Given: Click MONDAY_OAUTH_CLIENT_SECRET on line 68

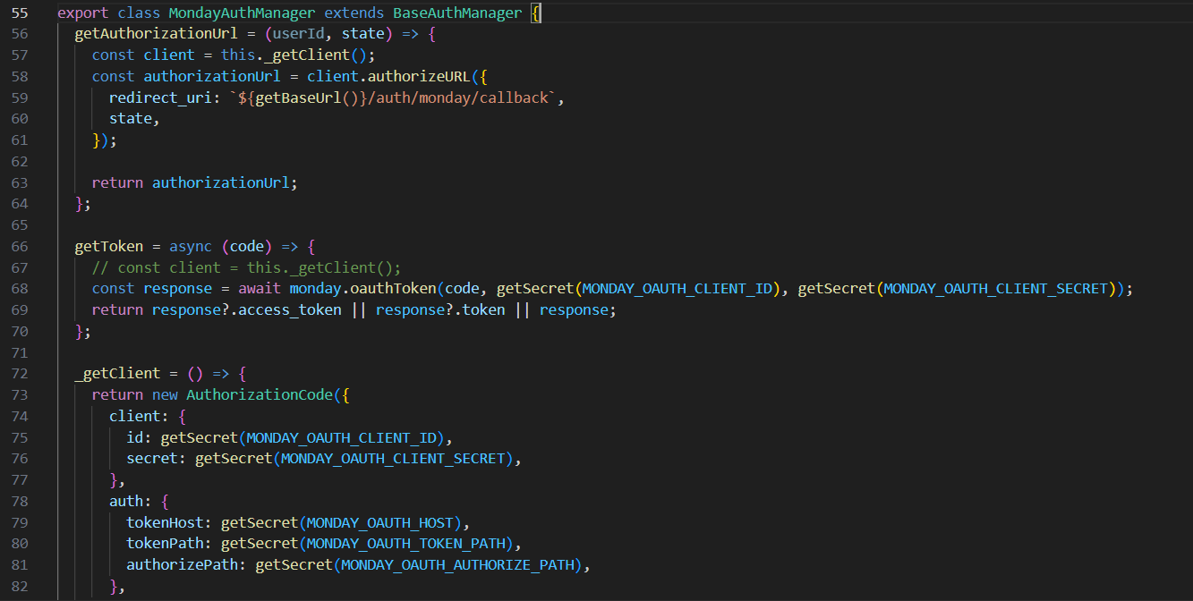Looking at the screenshot, I should 995,288.
